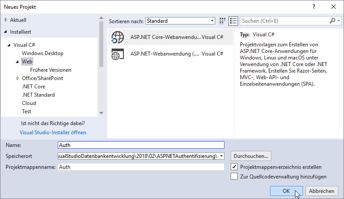Open search options dropdown arrow
Screen dimensions: 344x199
pos(339,21)
